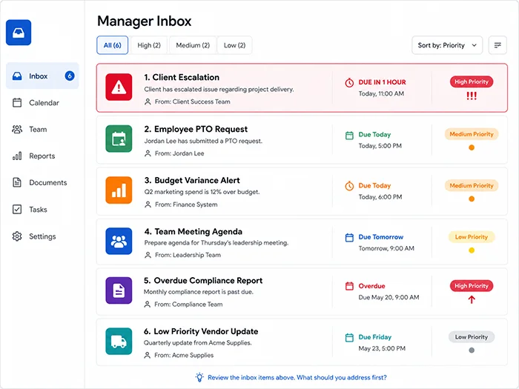The image size is (519, 389).
Task: Click the High Priority badge on Overdue Compliance Report
Action: click(x=472, y=286)
